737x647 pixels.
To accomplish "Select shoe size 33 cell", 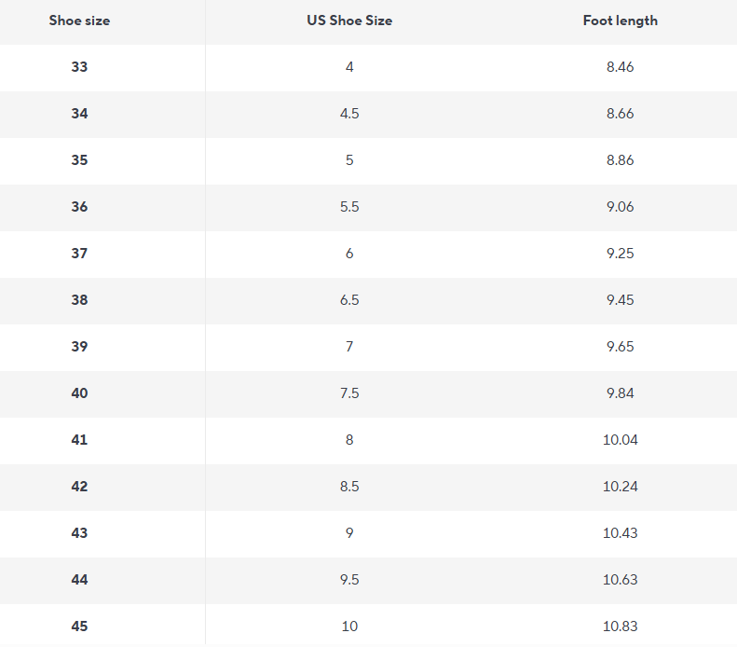I will (x=79, y=67).
